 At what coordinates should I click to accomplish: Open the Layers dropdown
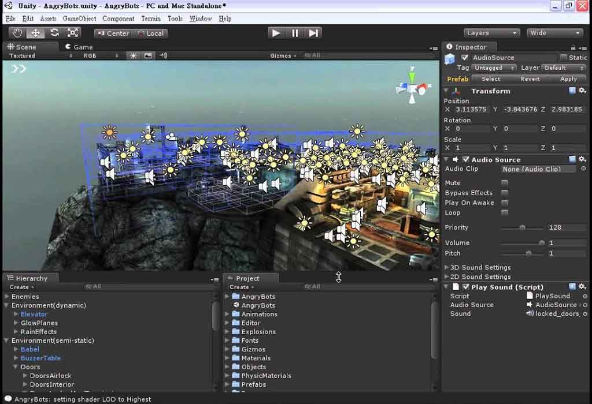(491, 33)
